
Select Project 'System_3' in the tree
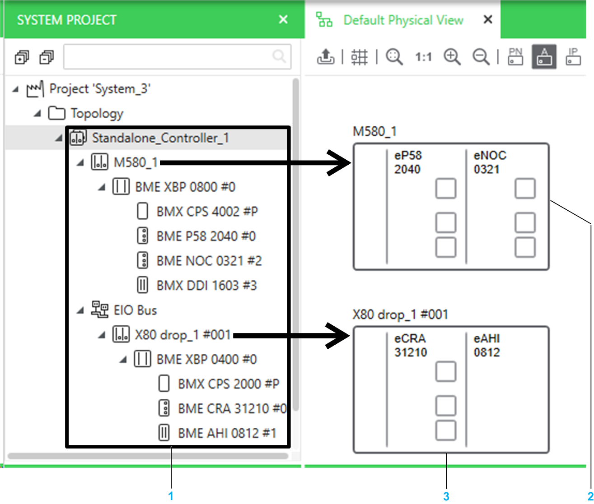[100, 89]
